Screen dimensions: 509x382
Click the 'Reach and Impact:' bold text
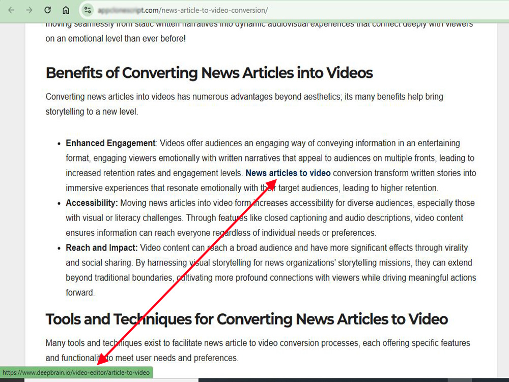pyautogui.click(x=102, y=248)
